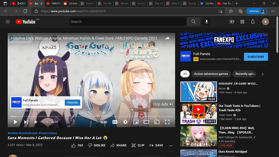
Task: Click the InPrivate profile button
Action: point(256,11)
